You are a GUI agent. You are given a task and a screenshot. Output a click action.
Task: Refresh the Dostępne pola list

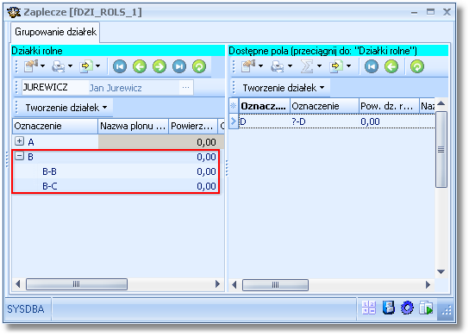[x=417, y=66]
